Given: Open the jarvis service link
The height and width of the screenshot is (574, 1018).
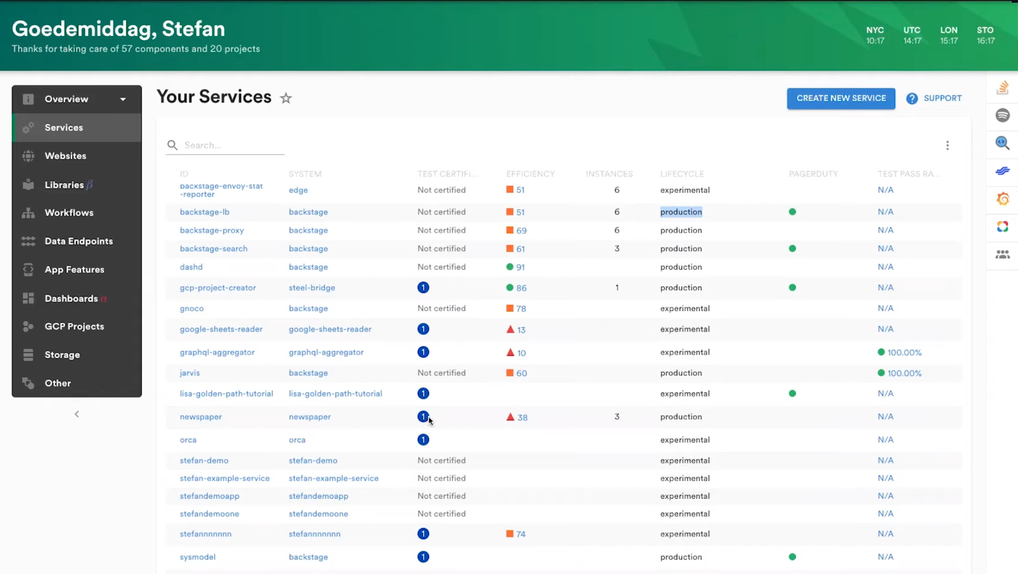Looking at the screenshot, I should (x=189, y=373).
